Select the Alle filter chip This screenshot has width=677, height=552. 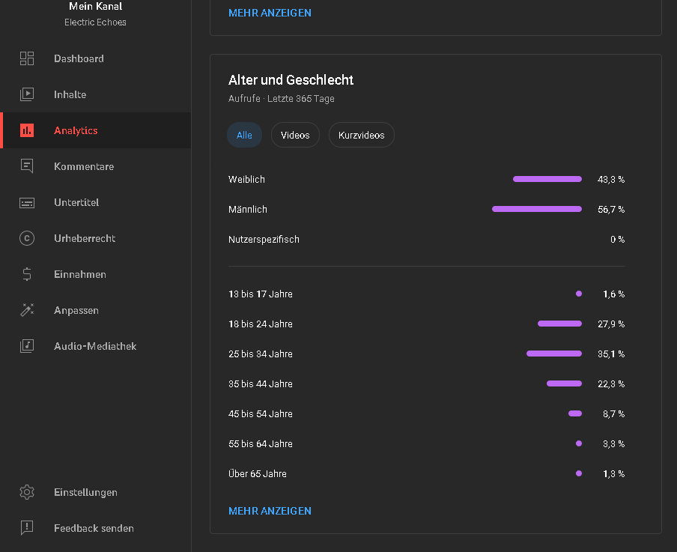pyautogui.click(x=244, y=136)
